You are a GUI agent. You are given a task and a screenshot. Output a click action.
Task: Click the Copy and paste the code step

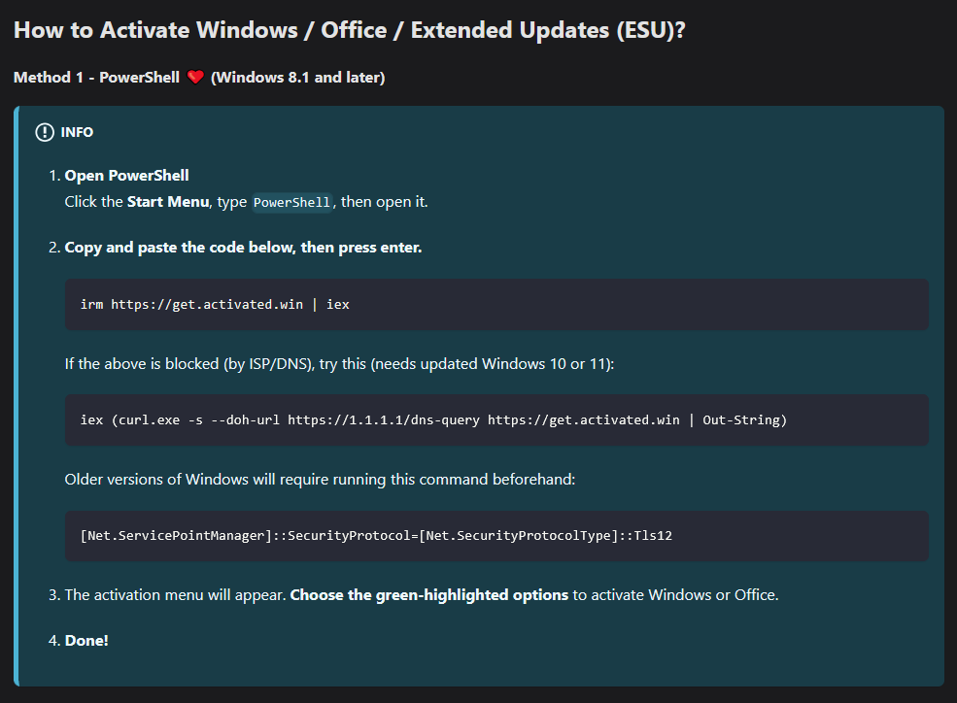click(x=243, y=248)
